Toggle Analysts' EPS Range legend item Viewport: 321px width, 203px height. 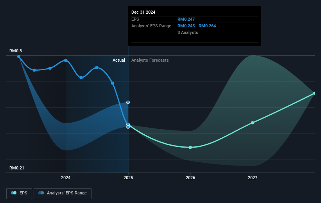[x=63, y=193]
